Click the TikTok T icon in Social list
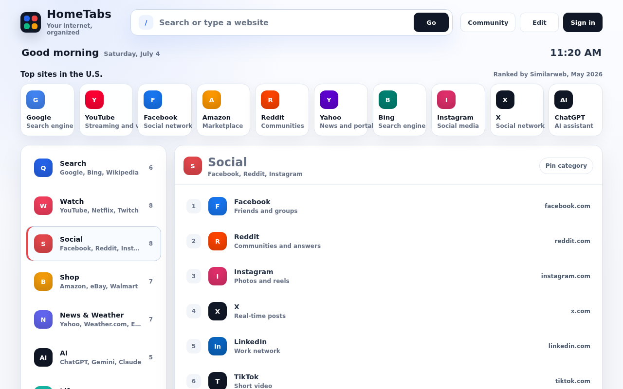 (x=218, y=381)
